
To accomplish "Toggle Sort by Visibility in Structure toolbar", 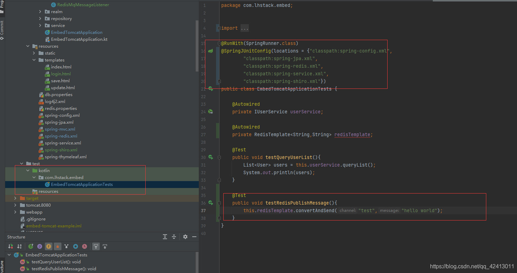I will pos(11,246).
